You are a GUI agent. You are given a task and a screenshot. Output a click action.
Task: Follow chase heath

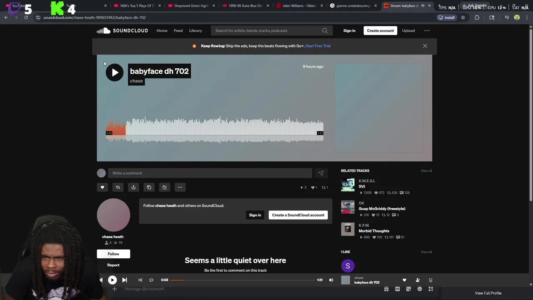[x=113, y=254]
